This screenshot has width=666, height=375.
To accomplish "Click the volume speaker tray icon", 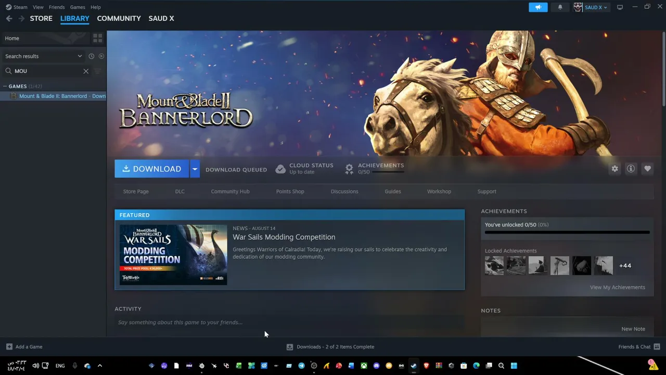I will (x=35, y=366).
